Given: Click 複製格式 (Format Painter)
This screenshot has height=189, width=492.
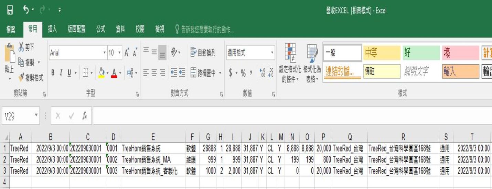Looking at the screenshot, I should point(31,78).
